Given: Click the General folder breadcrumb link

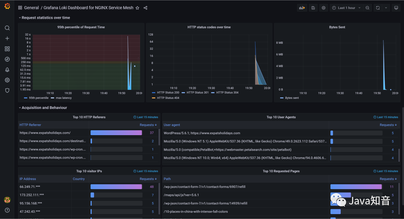Looking at the screenshot, I should click(x=31, y=8).
